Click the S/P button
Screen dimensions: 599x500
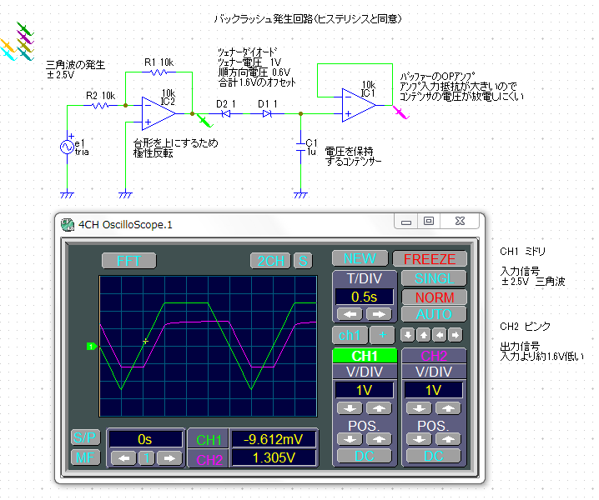pos(85,437)
